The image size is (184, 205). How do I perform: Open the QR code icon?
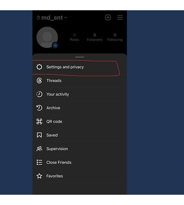click(39, 121)
